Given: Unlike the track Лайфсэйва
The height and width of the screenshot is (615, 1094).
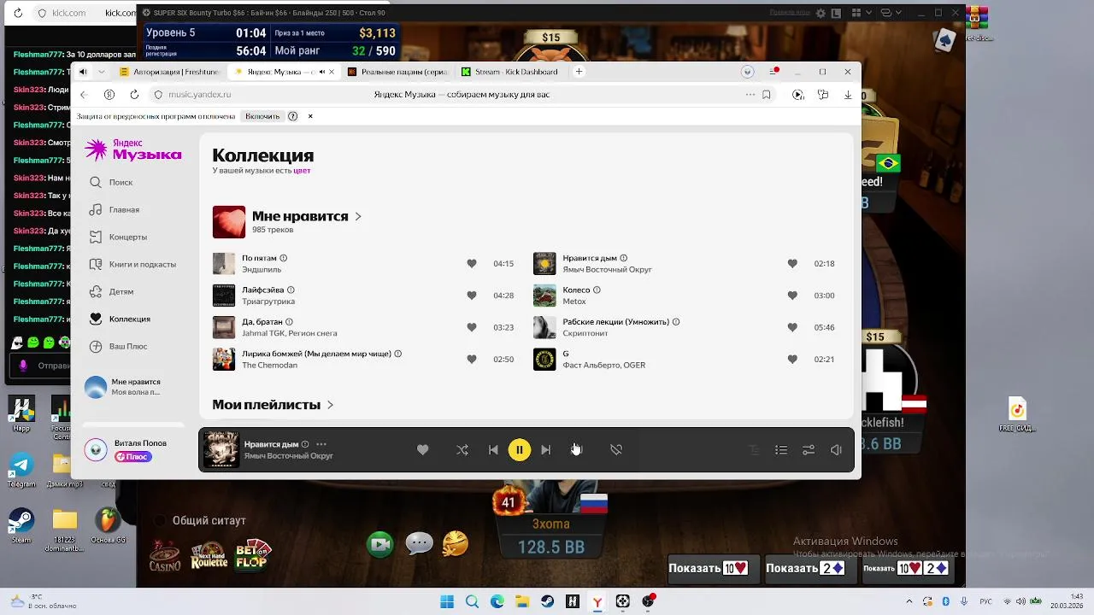Looking at the screenshot, I should tap(472, 296).
